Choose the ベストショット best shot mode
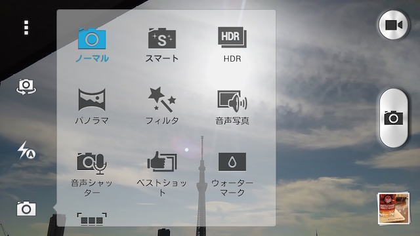The height and width of the screenshot is (236, 420). (162, 174)
